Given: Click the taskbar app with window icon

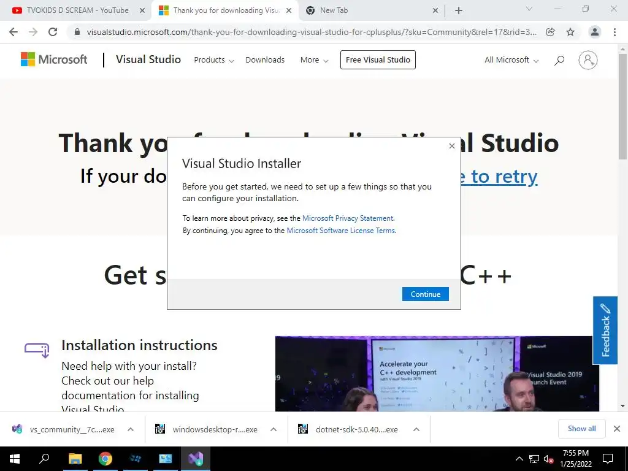Looking at the screenshot, I should [x=166, y=459].
